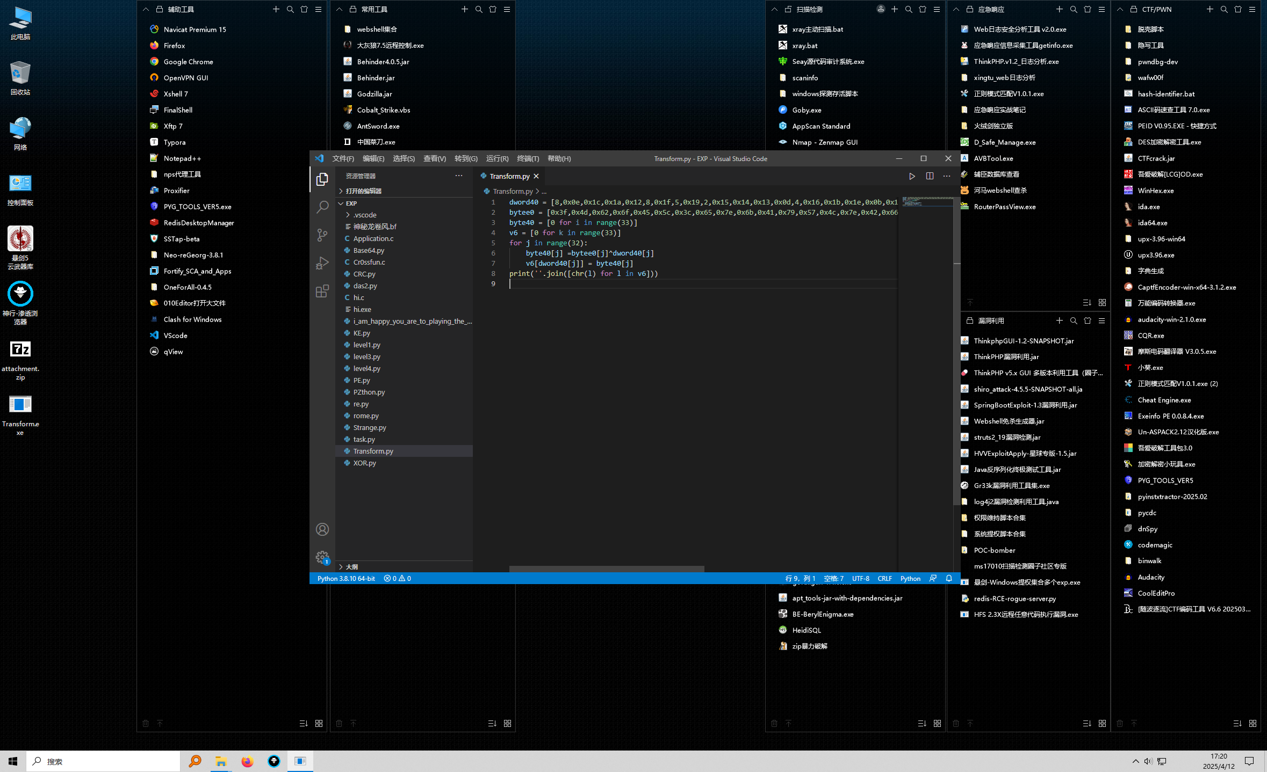Click Python 3.8.10 64-bit interpreter selector
This screenshot has width=1267, height=772.
[x=346, y=578]
